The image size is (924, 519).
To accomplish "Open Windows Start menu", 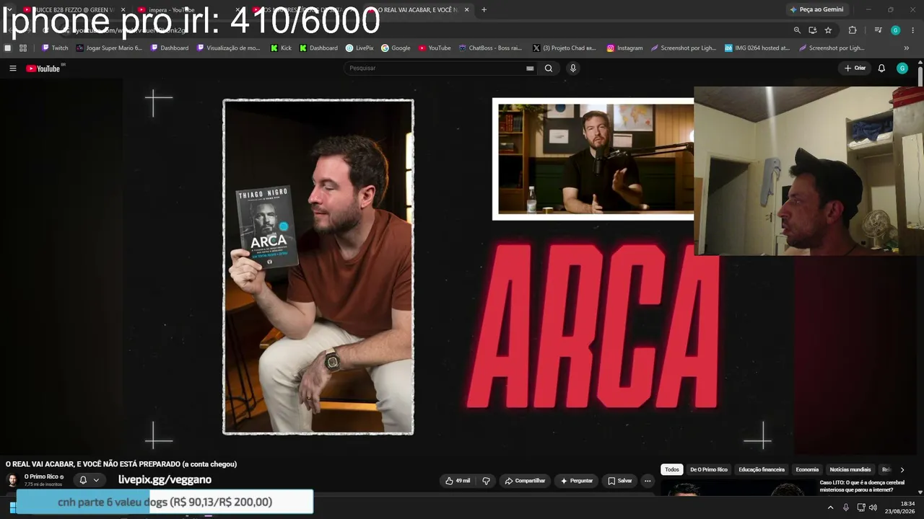I will tap(12, 507).
